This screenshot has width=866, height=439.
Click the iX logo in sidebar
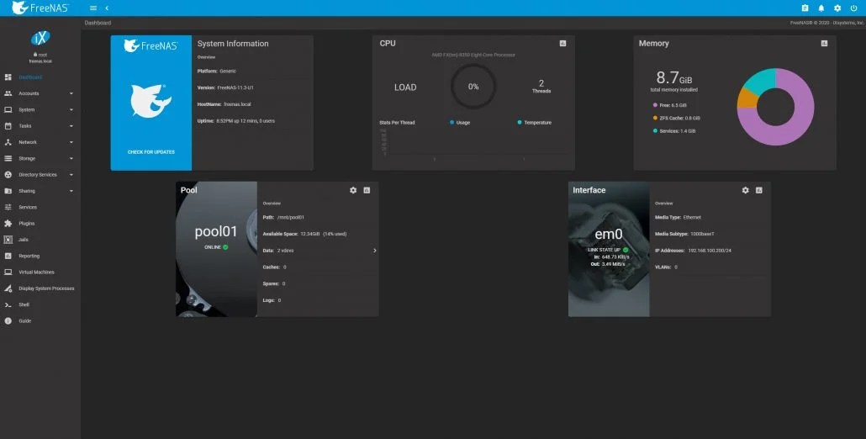tap(40, 38)
